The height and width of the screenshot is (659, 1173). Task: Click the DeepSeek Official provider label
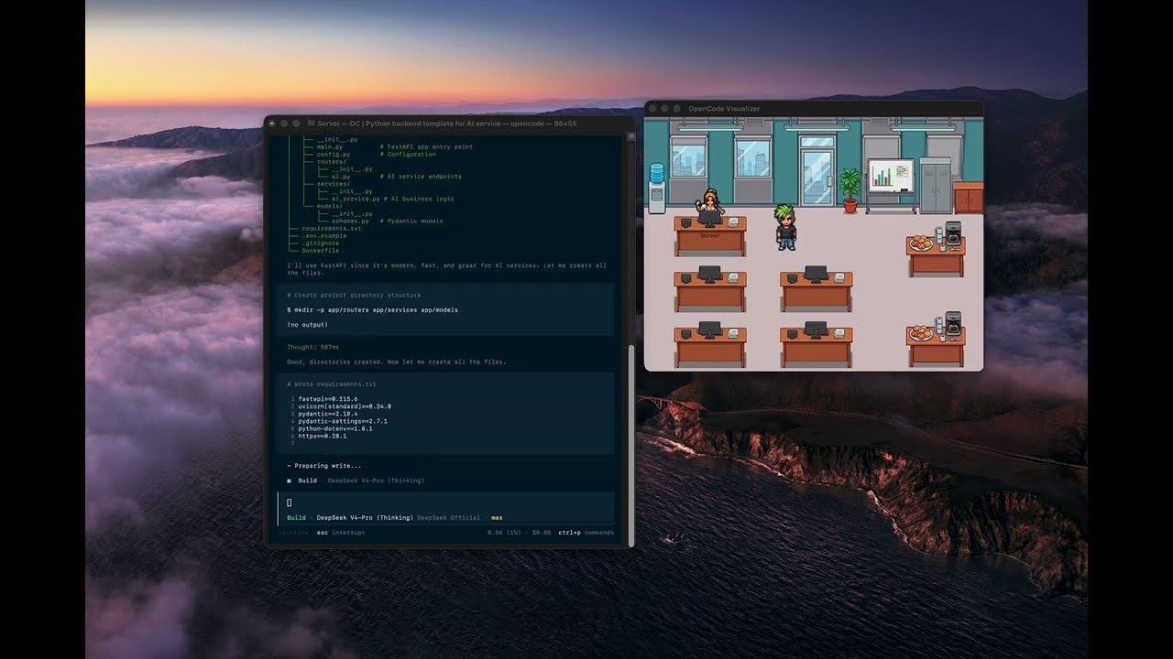click(449, 517)
